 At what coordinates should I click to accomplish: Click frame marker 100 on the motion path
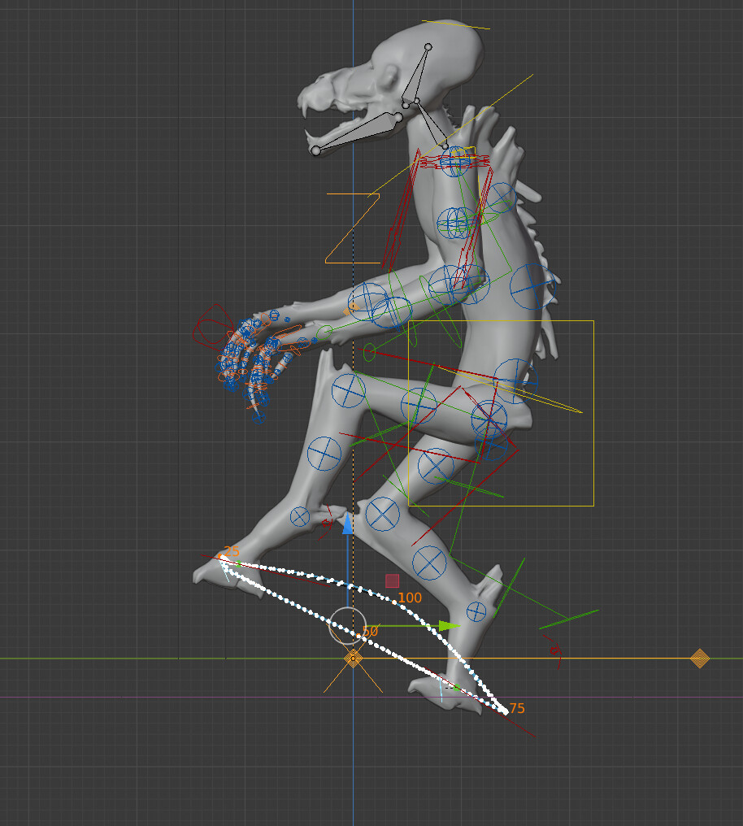411,596
